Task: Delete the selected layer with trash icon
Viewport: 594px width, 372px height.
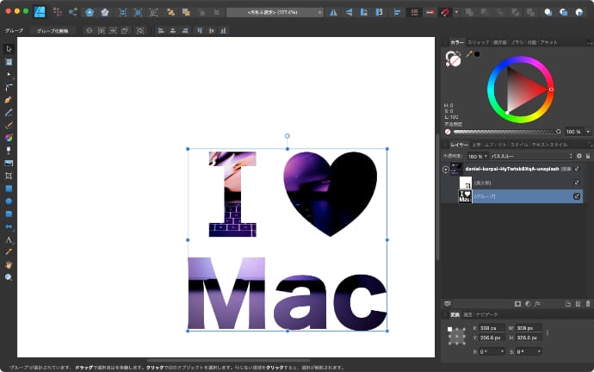Action: coord(586,303)
